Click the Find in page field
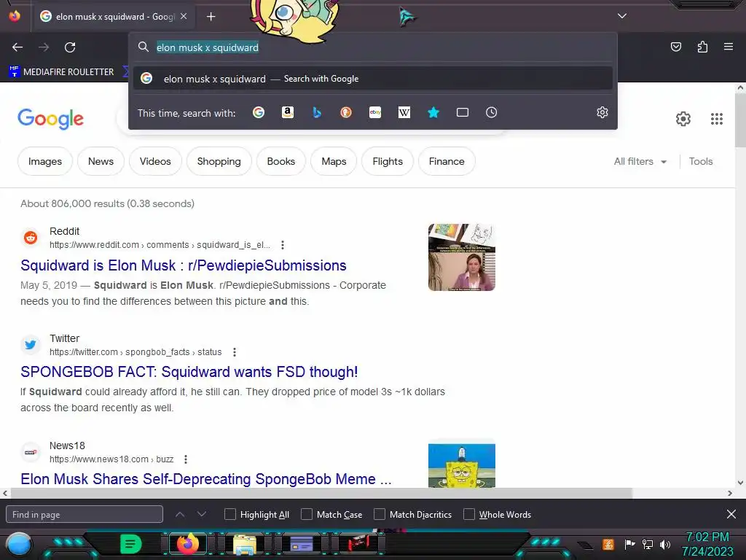Image resolution: width=746 pixels, height=560 pixels. (85, 514)
